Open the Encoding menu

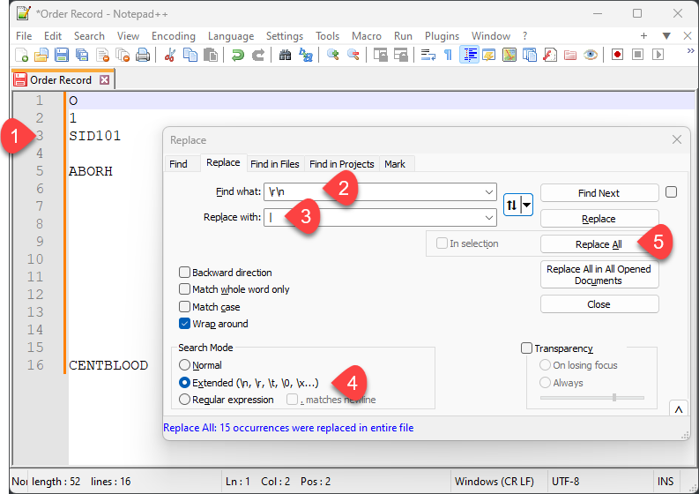click(x=174, y=36)
